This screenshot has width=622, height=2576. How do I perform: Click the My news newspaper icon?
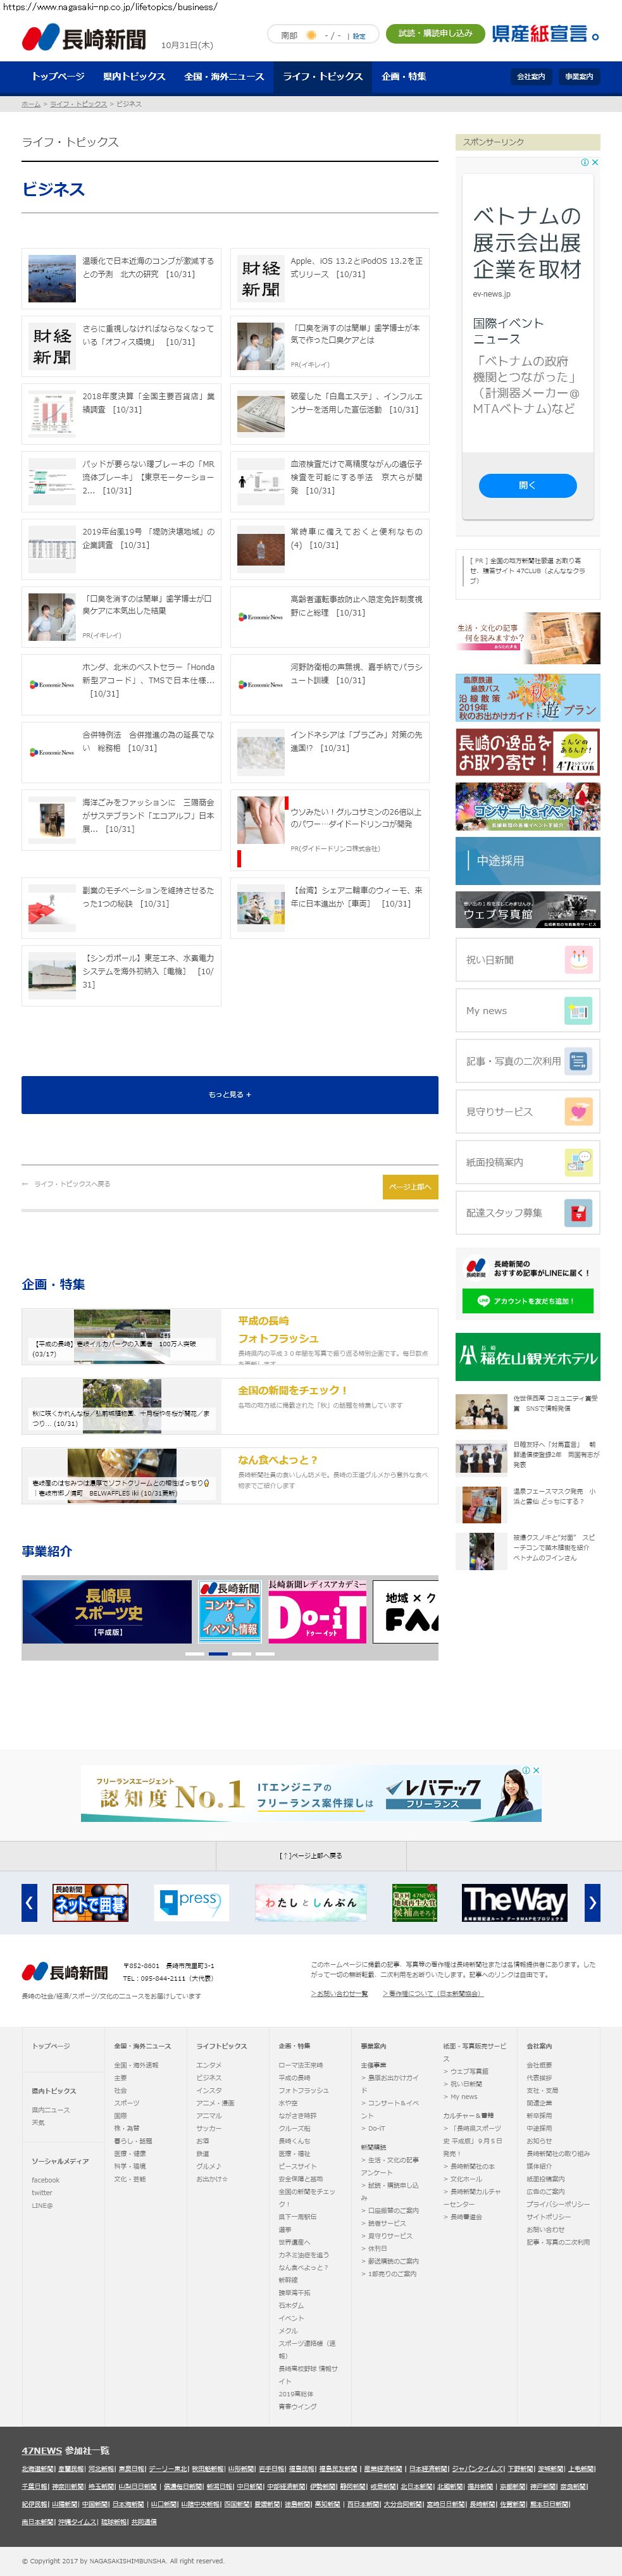click(x=579, y=1010)
